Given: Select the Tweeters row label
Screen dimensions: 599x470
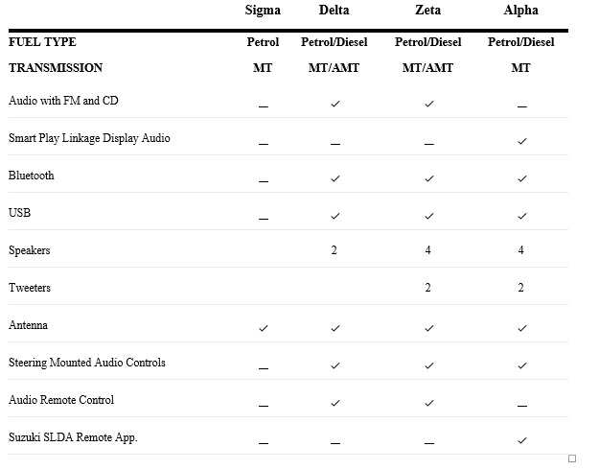Looking at the screenshot, I should 30,288.
